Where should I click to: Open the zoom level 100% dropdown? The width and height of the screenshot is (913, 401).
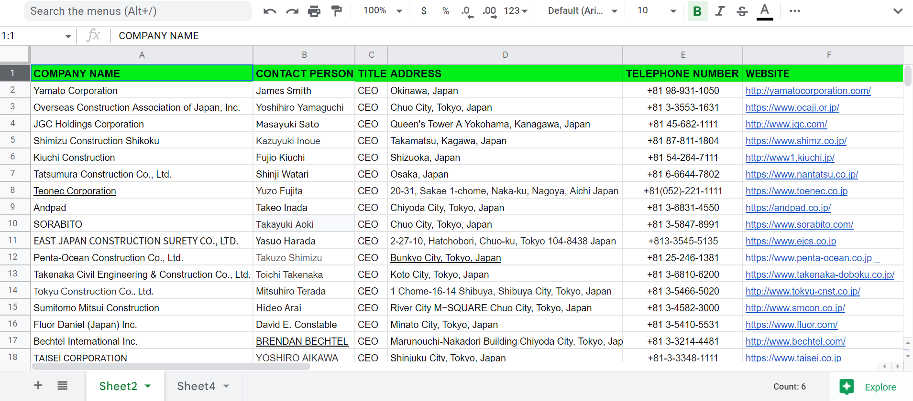point(383,11)
